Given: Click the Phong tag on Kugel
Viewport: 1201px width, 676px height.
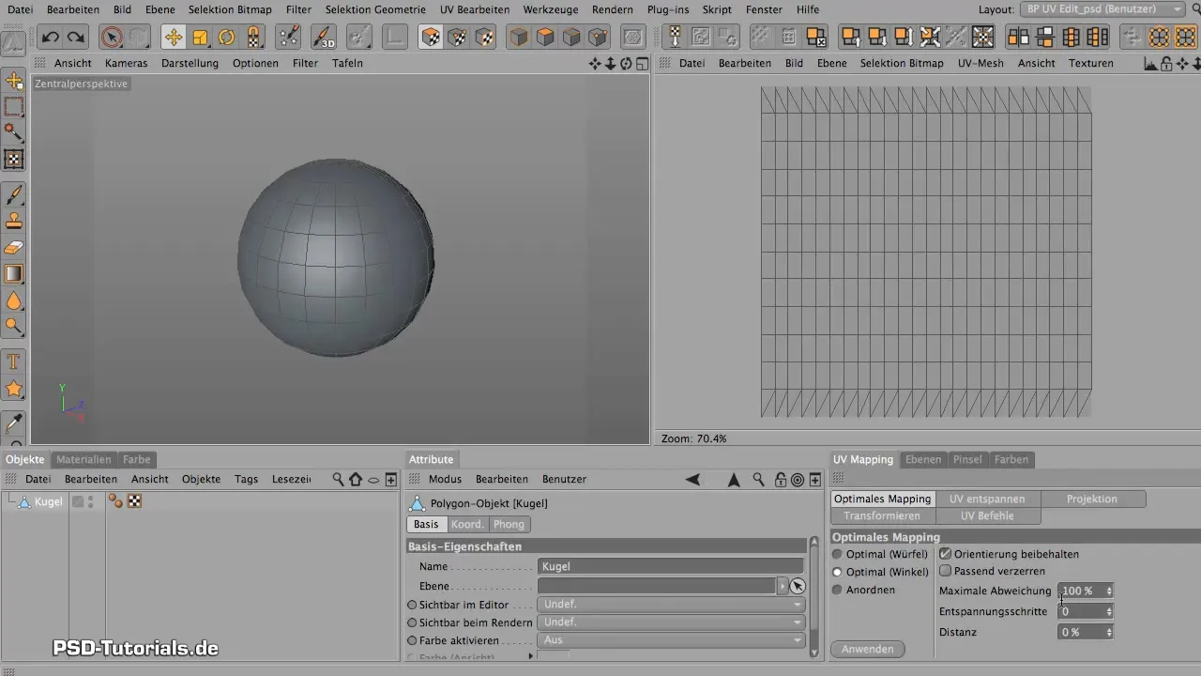Looking at the screenshot, I should click(x=116, y=501).
